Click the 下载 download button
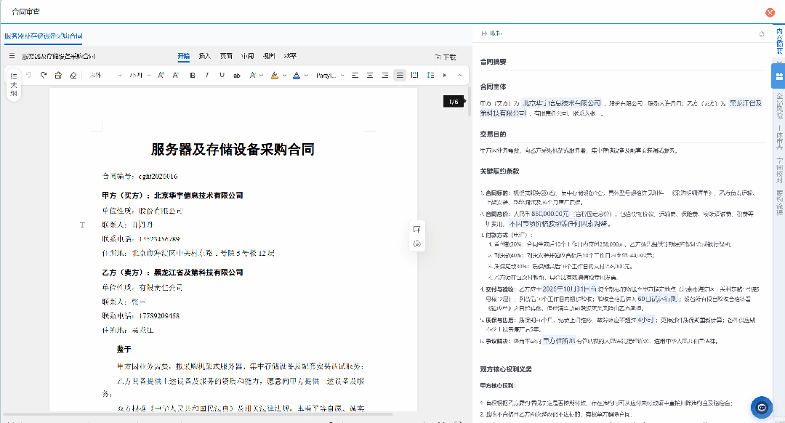Image resolution: width=785 pixels, height=423 pixels. click(446, 57)
